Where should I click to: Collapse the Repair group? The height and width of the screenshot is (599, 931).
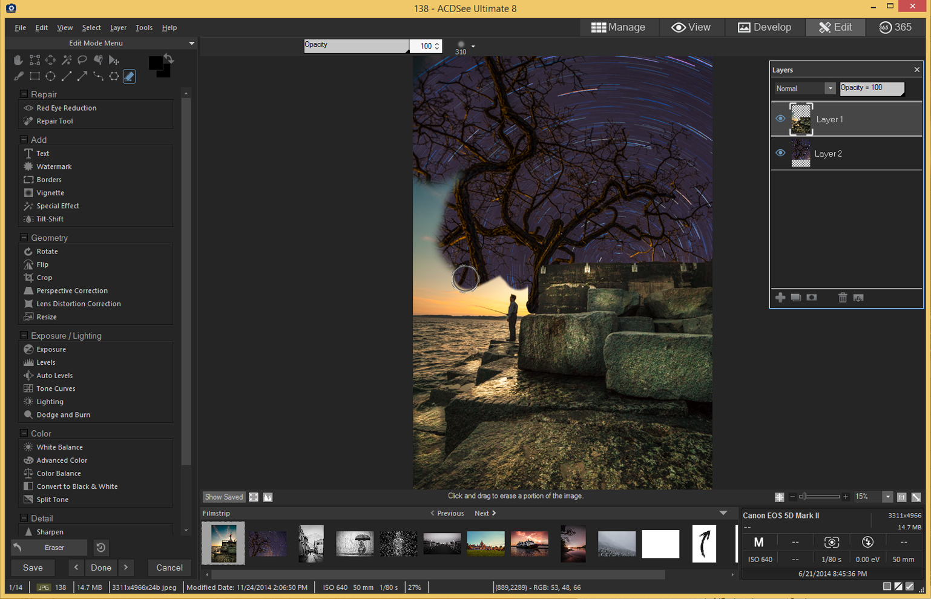point(24,94)
